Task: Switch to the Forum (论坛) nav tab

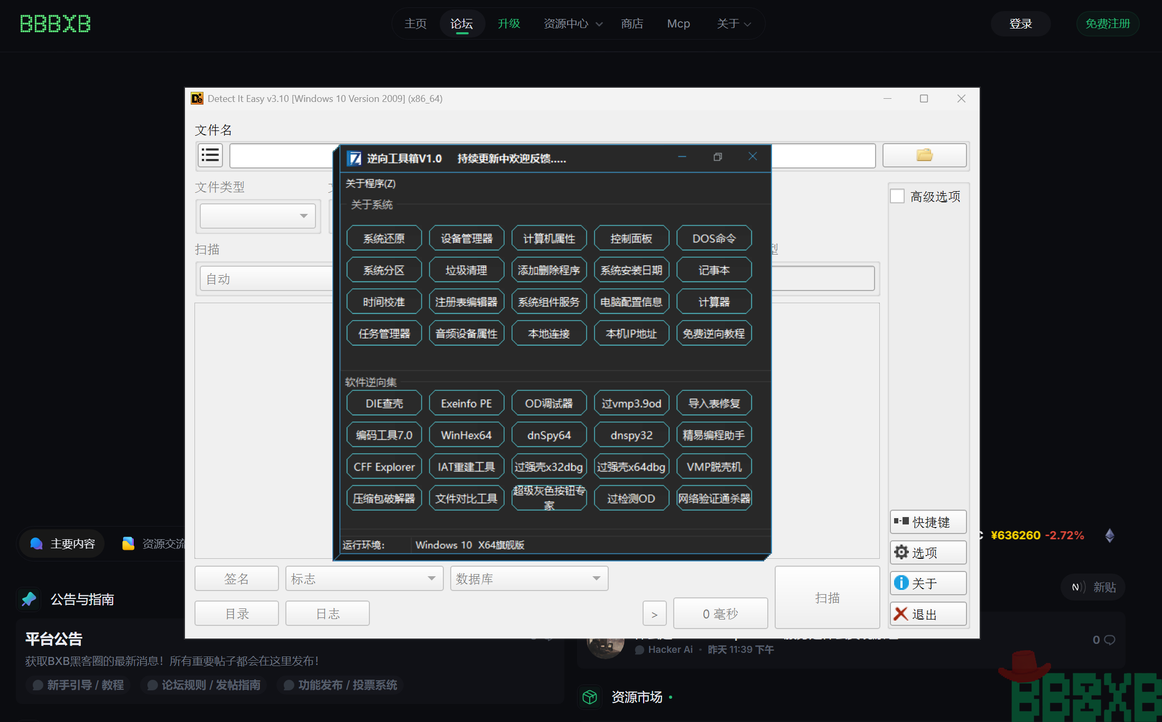Action: coord(461,24)
